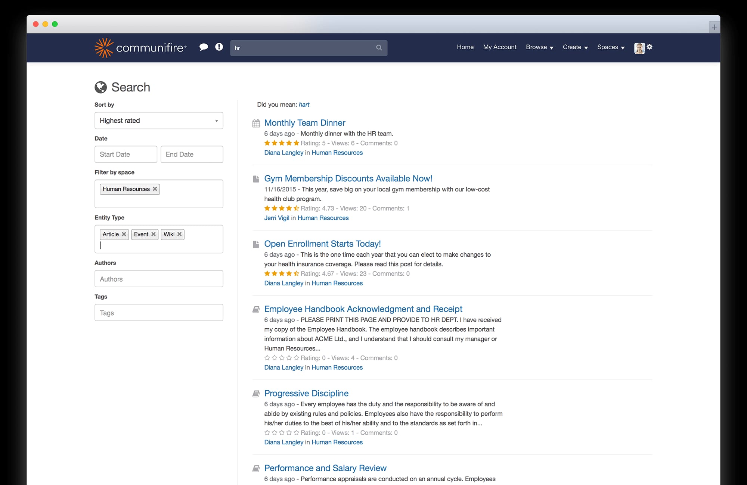
Task: Remove the Event entity type filter
Action: point(154,234)
